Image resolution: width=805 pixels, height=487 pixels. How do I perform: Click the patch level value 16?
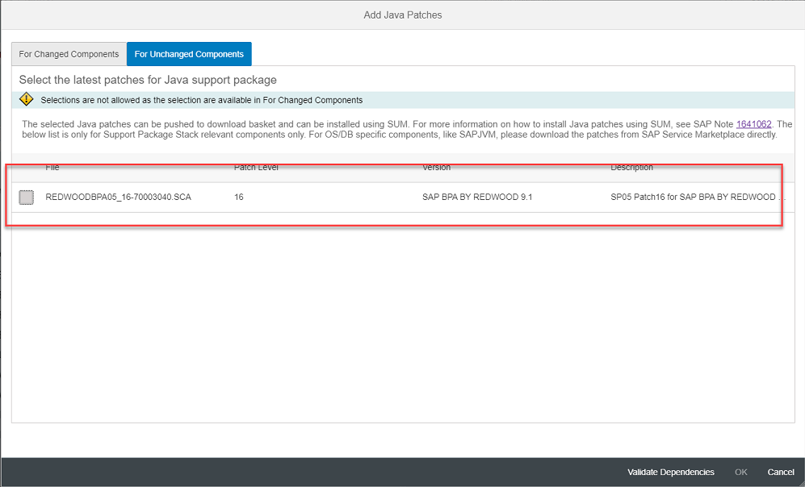(x=239, y=198)
